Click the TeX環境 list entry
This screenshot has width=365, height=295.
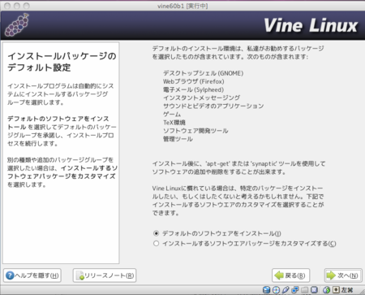174,123
